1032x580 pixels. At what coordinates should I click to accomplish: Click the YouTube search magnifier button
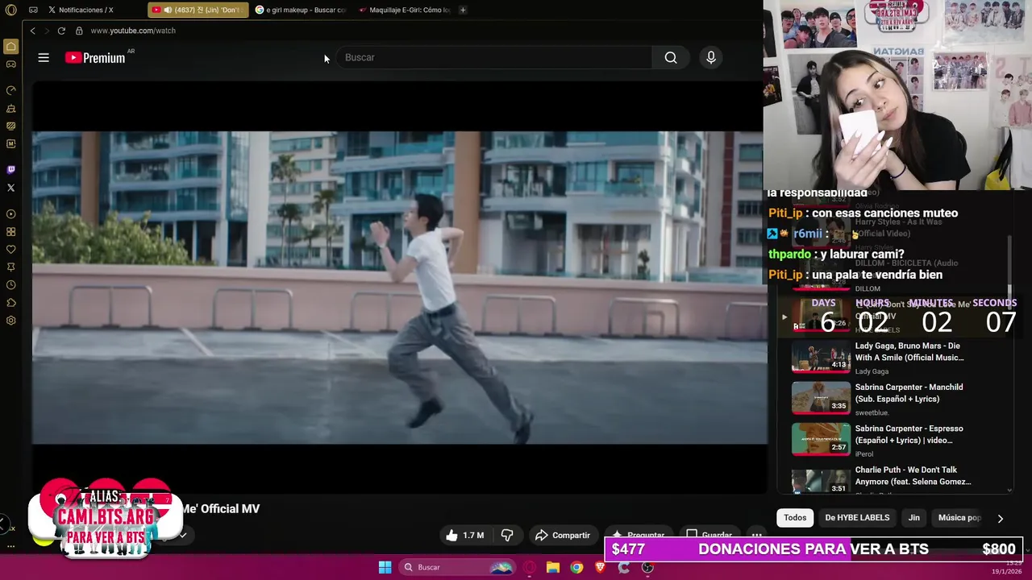coord(671,57)
